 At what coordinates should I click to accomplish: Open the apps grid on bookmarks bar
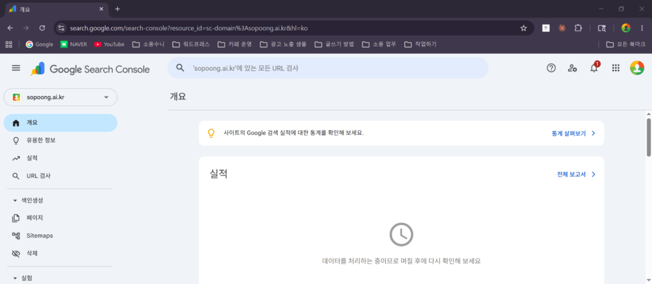[x=9, y=44]
